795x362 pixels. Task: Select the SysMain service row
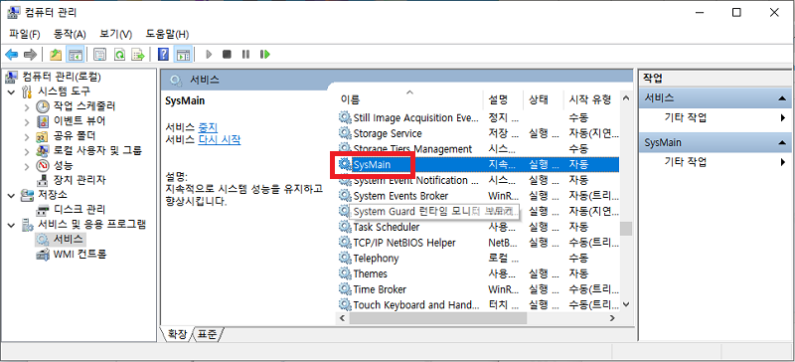[478, 164]
